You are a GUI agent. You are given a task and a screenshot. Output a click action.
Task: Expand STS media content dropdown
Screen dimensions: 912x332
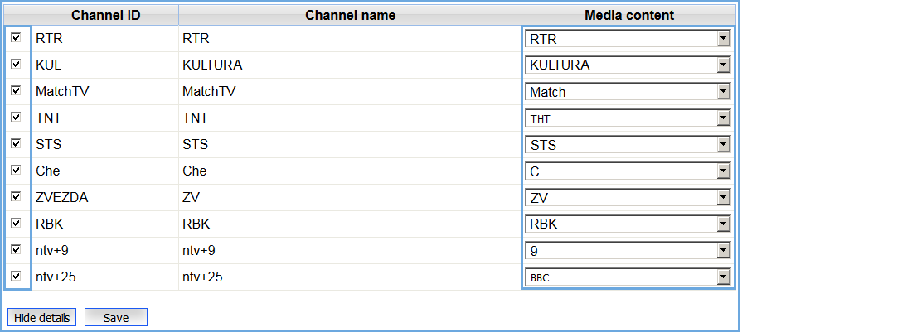(x=628, y=145)
